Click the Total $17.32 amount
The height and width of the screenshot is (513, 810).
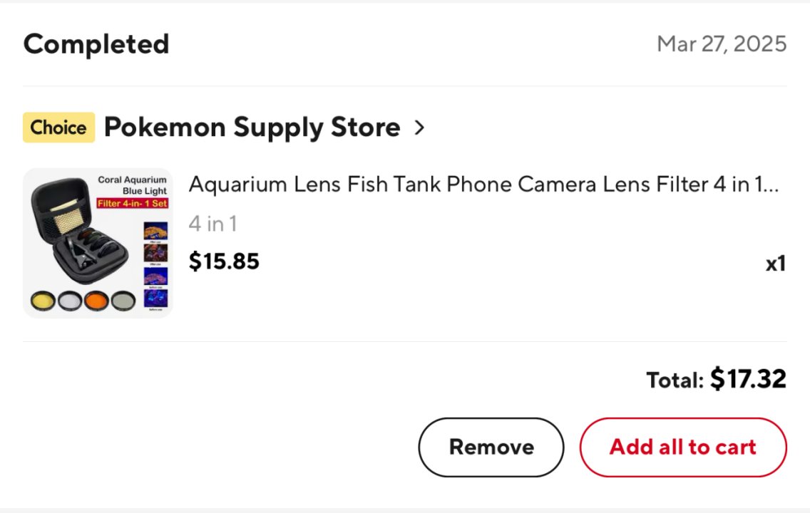click(747, 379)
